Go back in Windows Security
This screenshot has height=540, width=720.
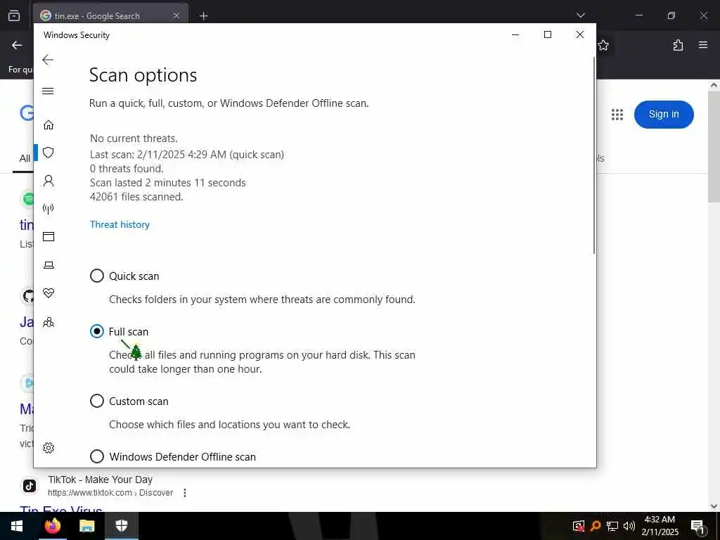click(x=48, y=60)
